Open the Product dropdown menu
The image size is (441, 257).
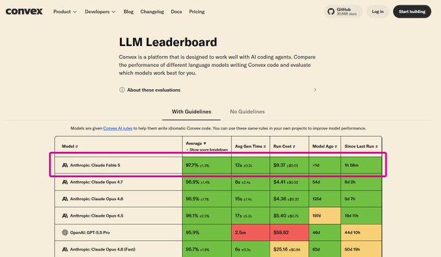(x=65, y=12)
